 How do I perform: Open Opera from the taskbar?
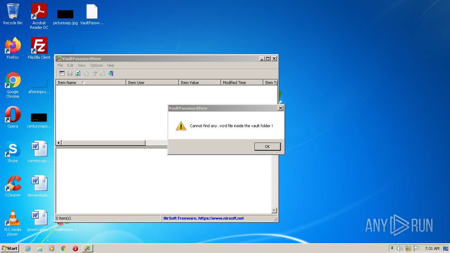[75, 248]
